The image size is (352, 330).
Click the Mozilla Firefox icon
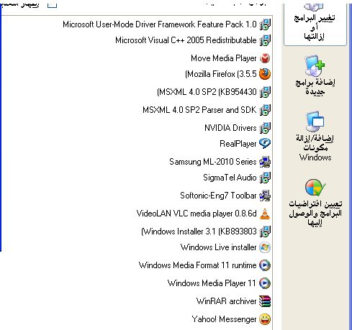(265, 74)
